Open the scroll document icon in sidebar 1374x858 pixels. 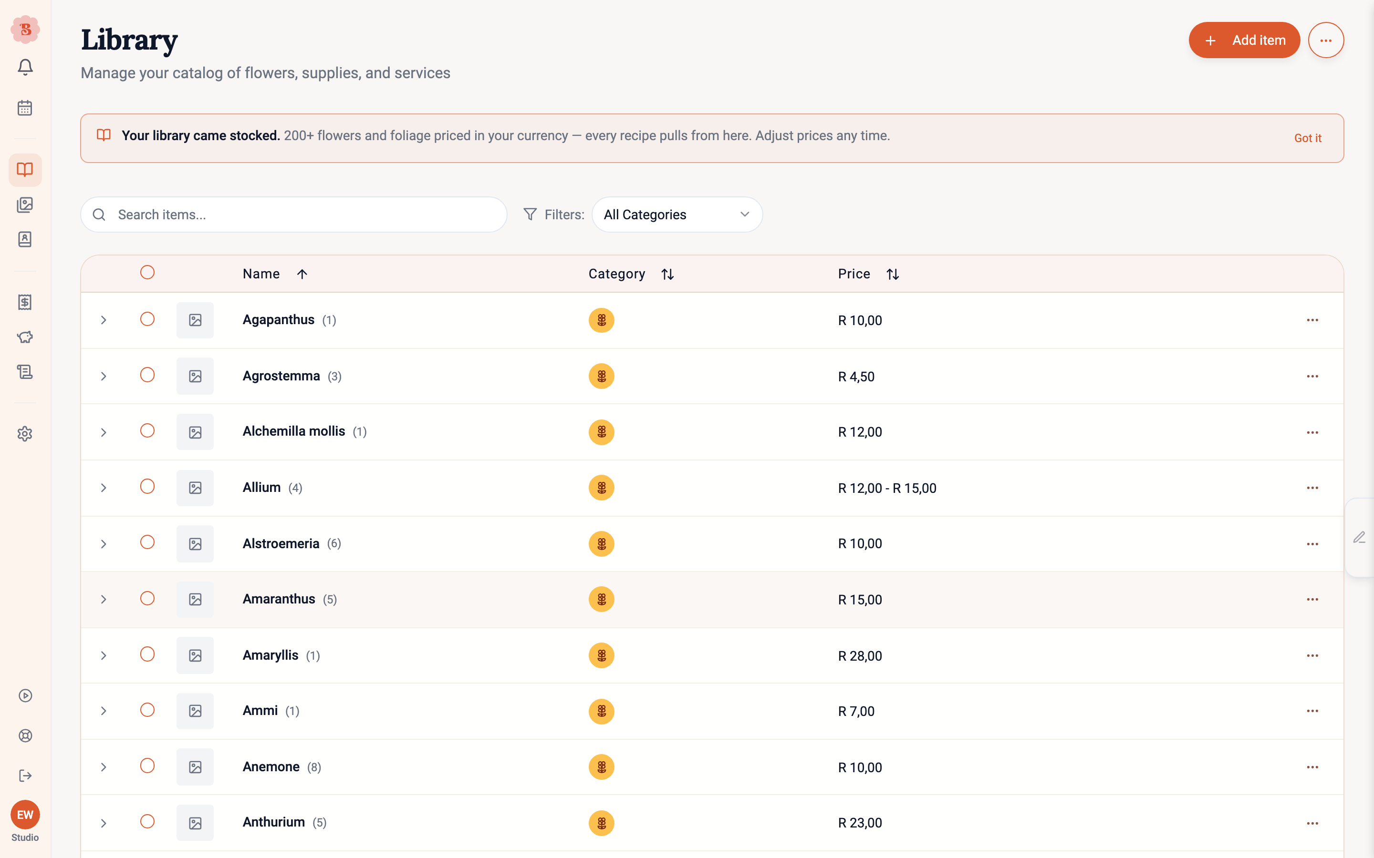(x=25, y=372)
